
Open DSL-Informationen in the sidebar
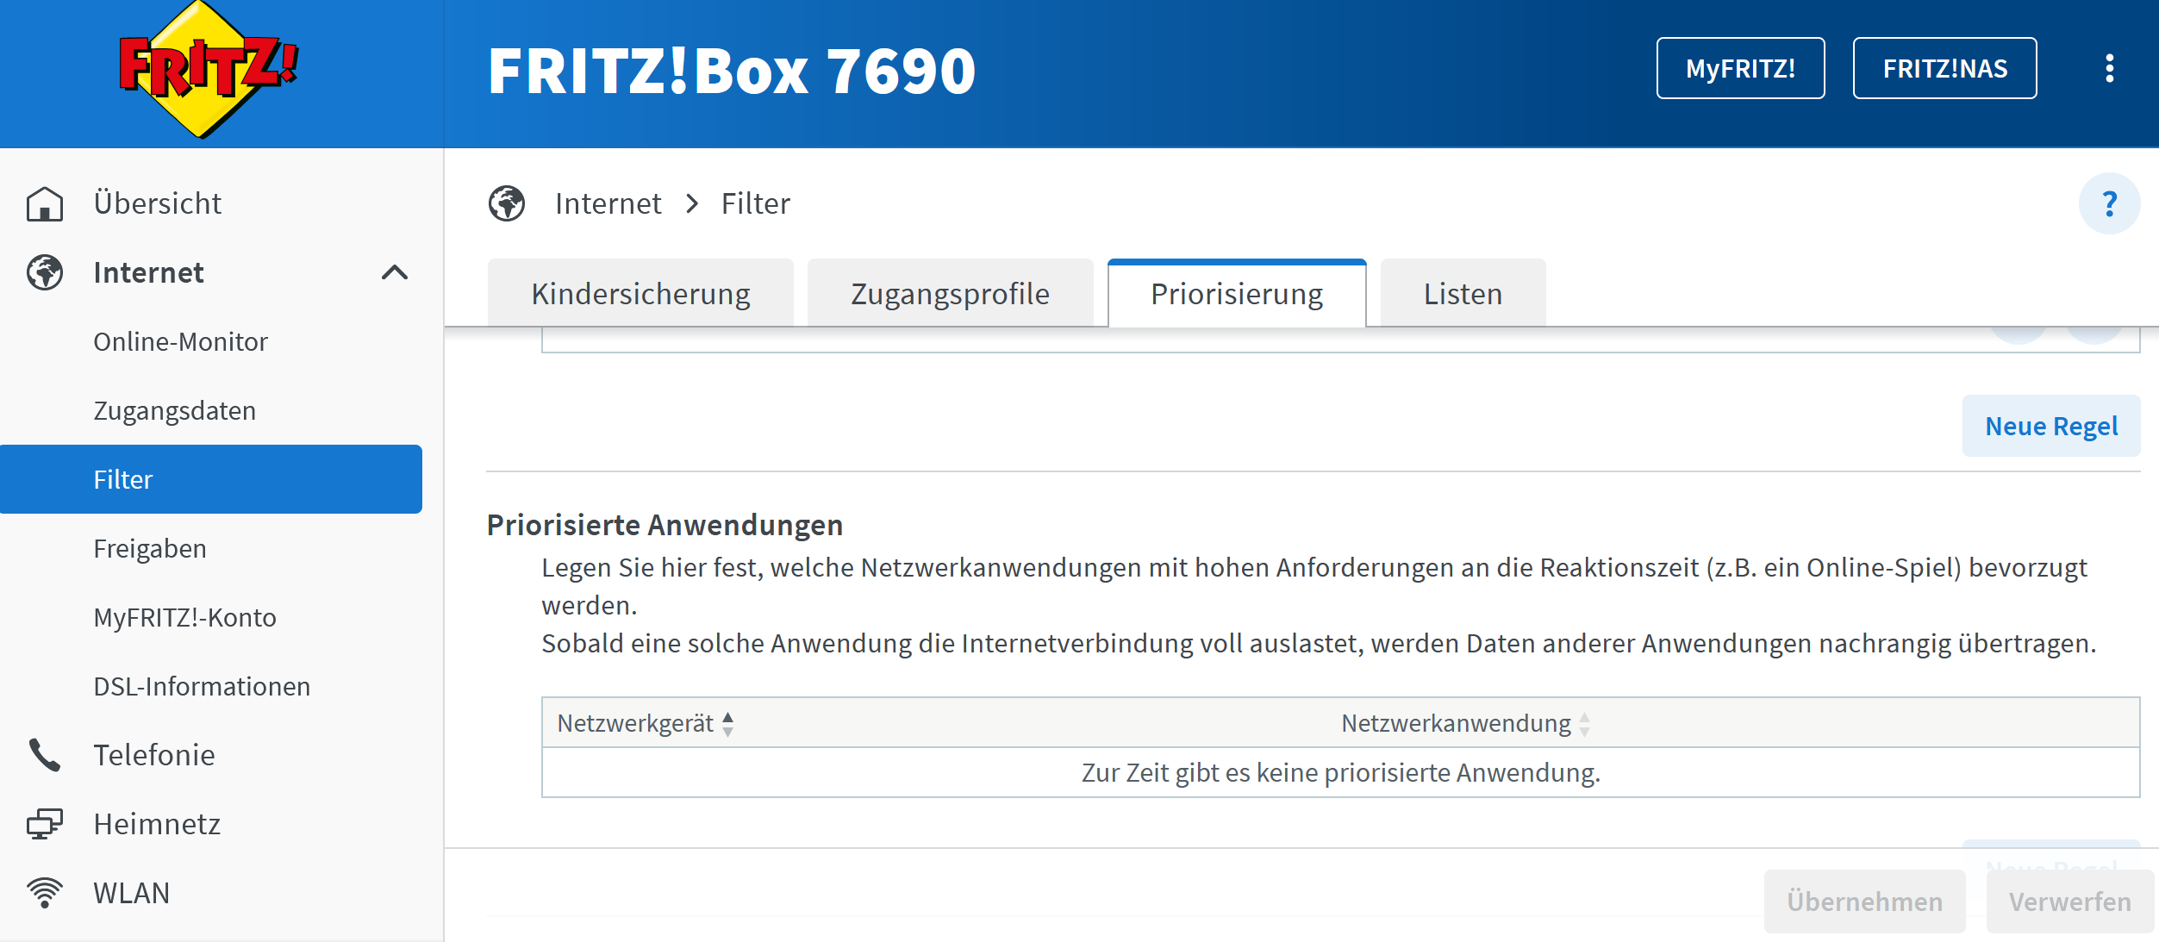[x=202, y=686]
